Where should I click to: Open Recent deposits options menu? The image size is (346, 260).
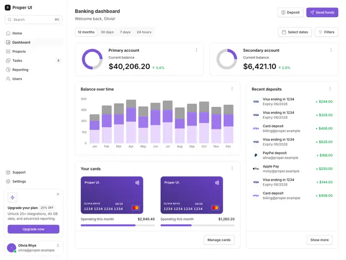point(330,88)
